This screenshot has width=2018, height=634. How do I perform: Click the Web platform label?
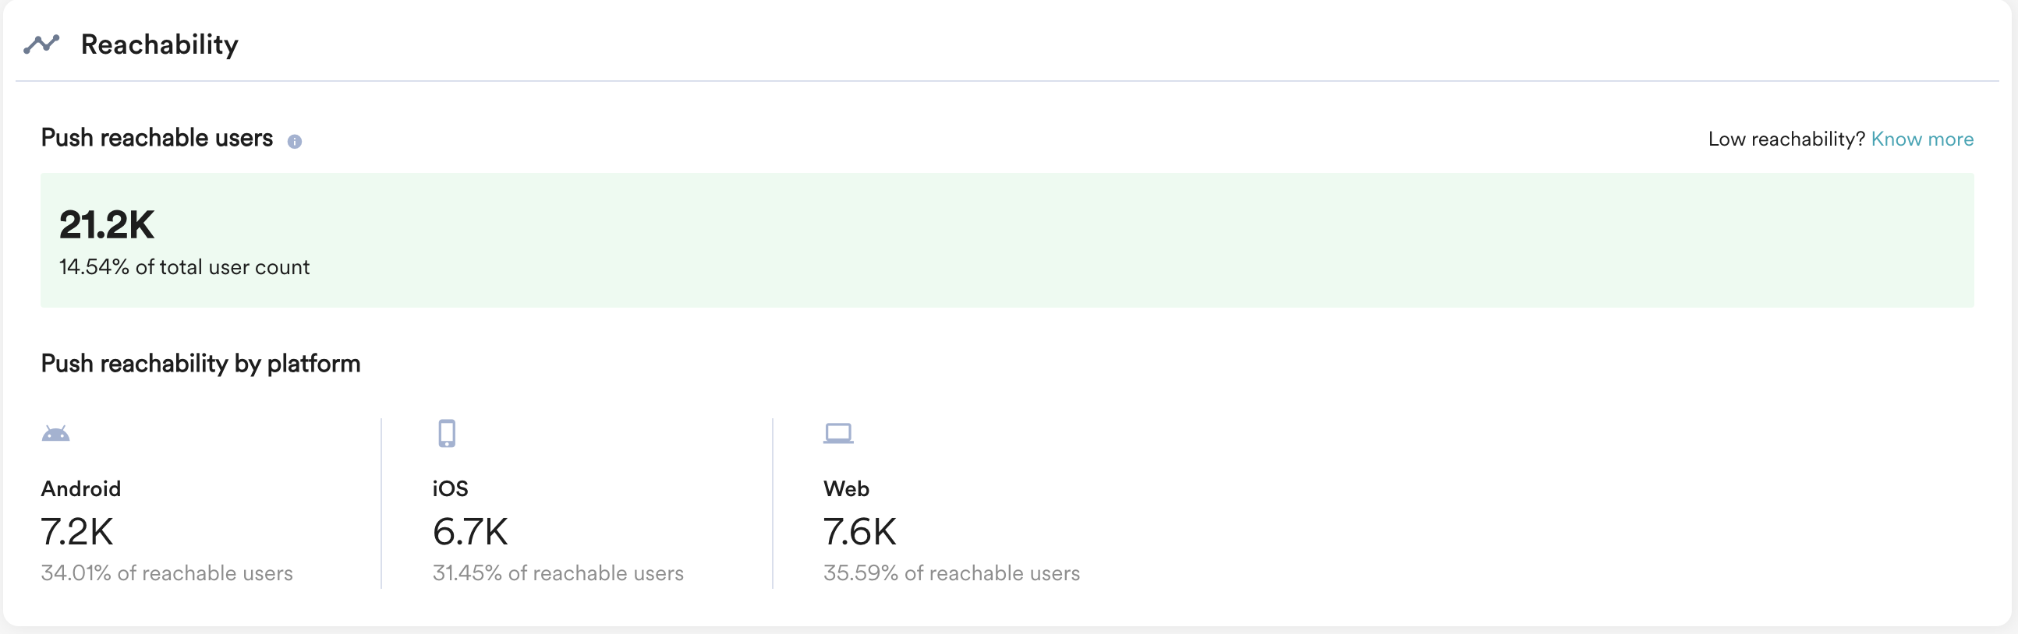click(846, 488)
